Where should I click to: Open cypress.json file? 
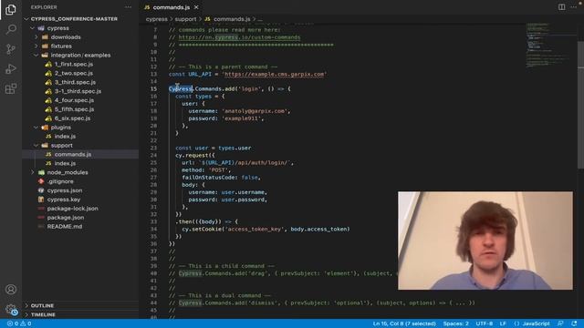[x=65, y=190]
